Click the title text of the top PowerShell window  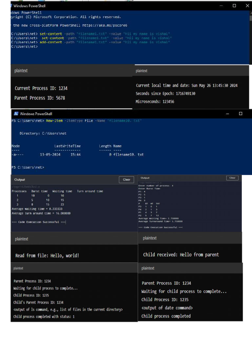click(30, 6)
